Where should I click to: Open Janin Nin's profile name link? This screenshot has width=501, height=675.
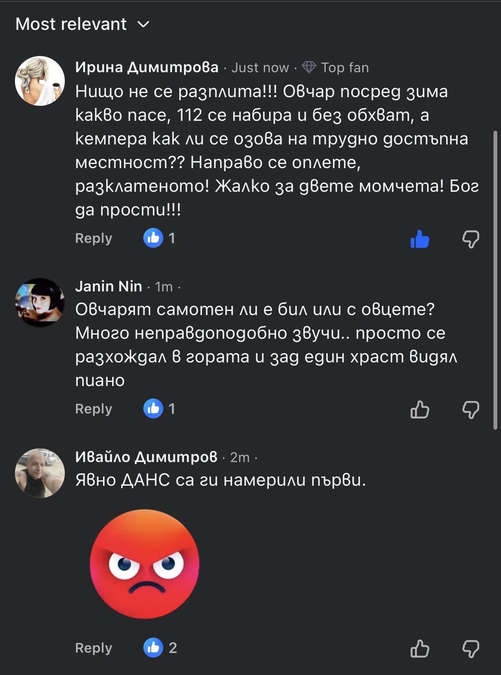(108, 286)
